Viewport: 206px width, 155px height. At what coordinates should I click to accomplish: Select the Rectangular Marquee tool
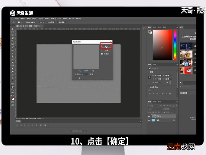[x=12, y=32]
